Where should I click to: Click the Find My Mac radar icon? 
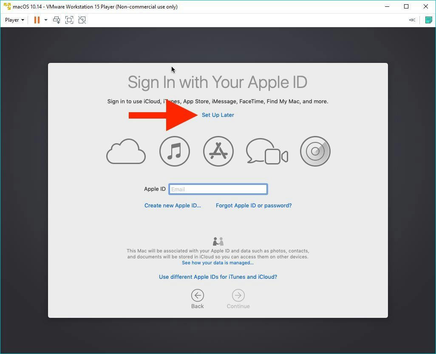[315, 151]
